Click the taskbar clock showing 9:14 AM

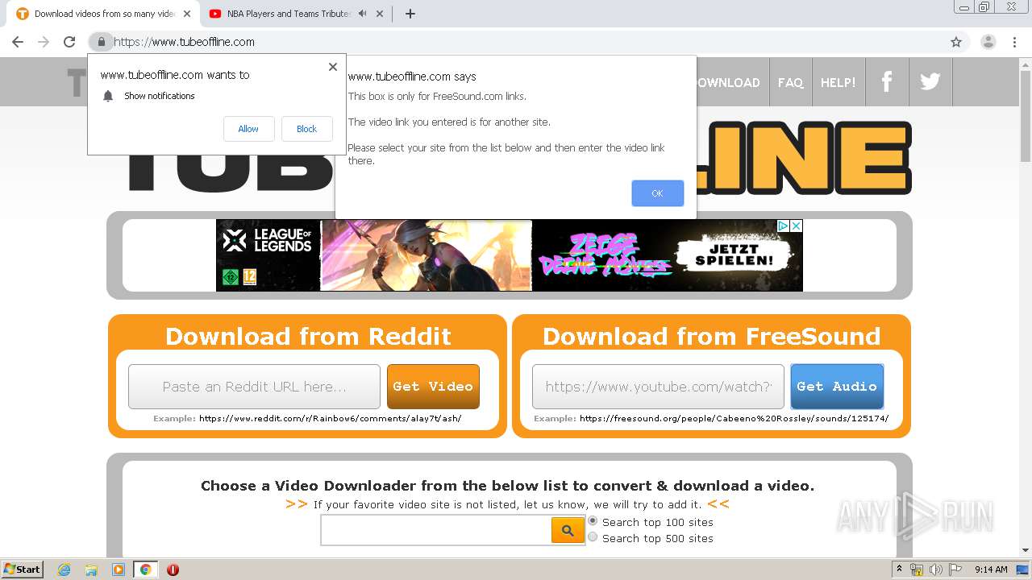coord(990,570)
